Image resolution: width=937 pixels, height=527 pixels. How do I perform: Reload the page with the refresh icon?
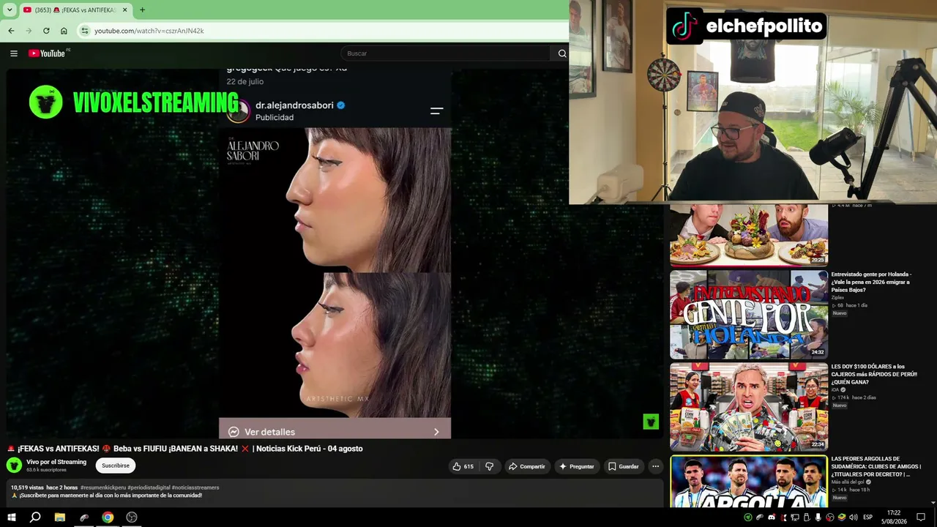(x=46, y=31)
